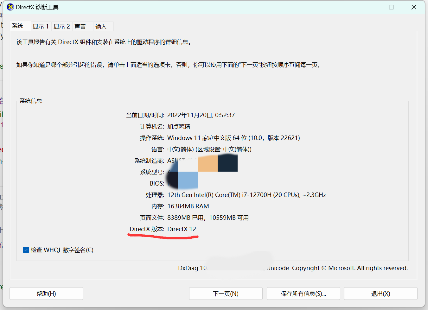This screenshot has width=428, height=310.
Task: Close the DirectX diagnostic window
Action: click(x=414, y=7)
